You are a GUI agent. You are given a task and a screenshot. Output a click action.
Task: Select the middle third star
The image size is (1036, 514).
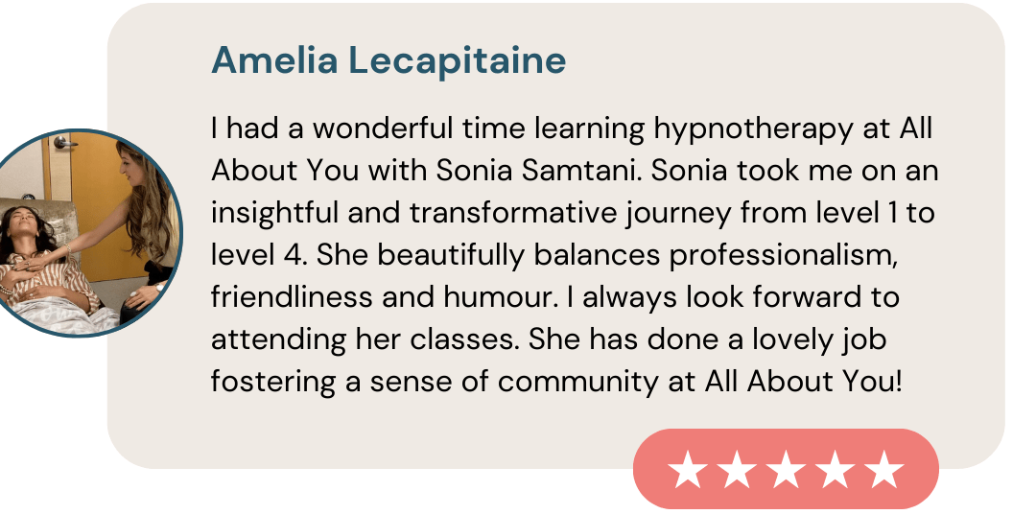tap(787, 470)
